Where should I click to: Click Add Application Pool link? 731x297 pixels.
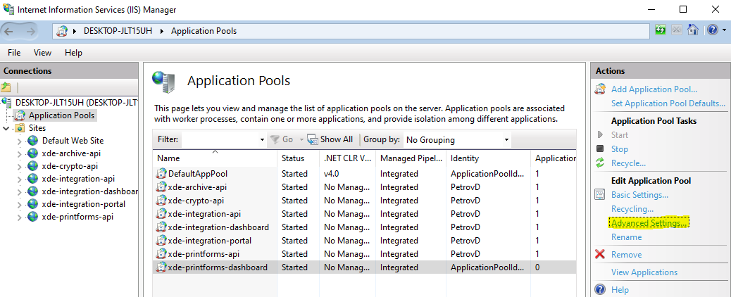click(x=654, y=89)
